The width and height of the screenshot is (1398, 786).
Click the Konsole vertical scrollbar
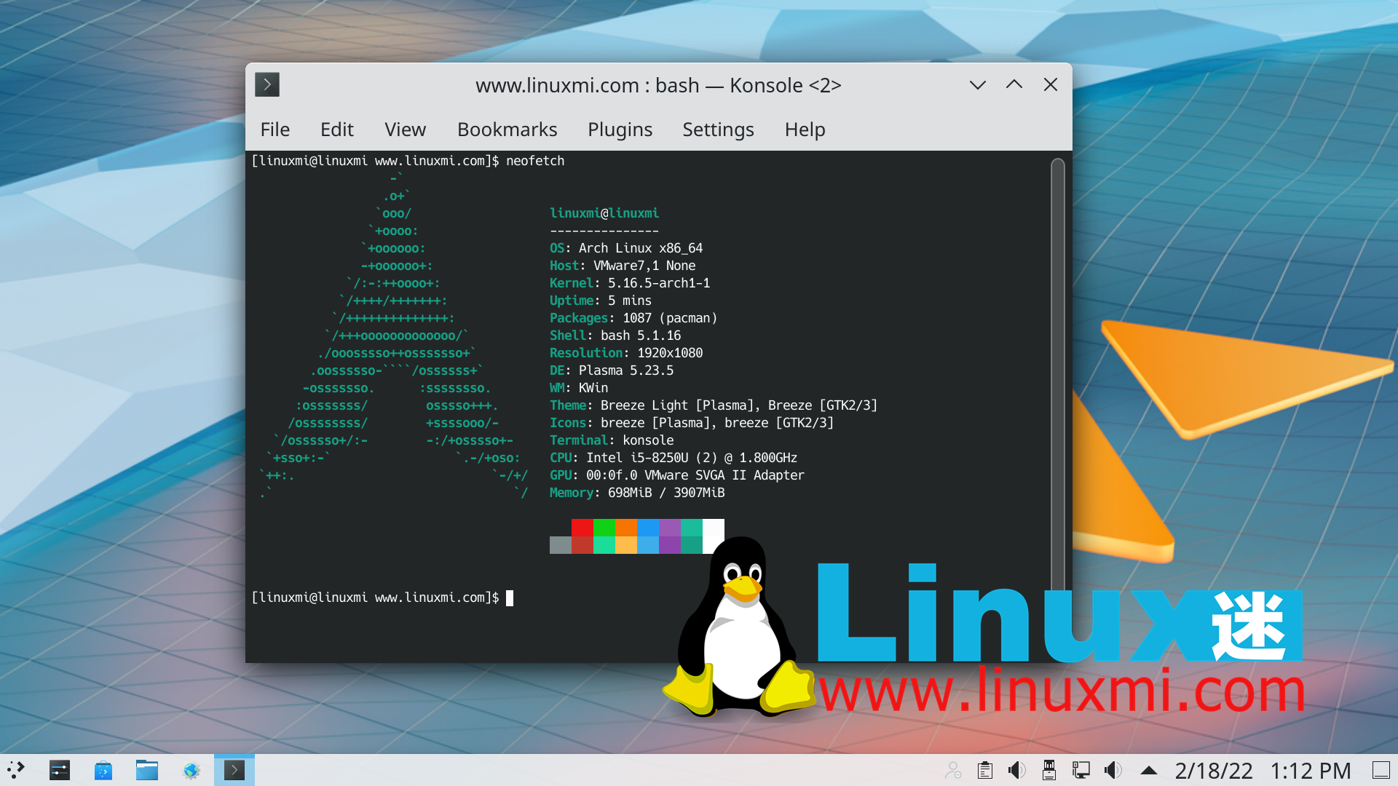coord(1058,375)
